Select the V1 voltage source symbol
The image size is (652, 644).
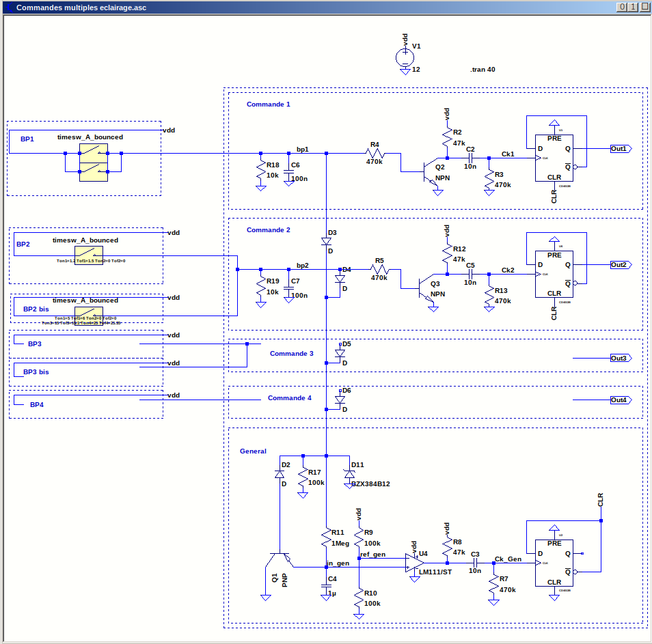pos(405,57)
